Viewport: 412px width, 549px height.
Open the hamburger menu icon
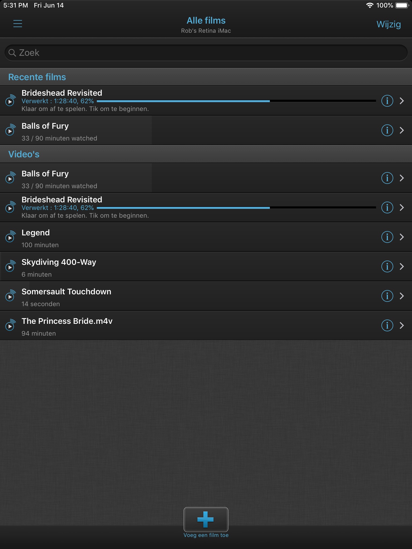coord(18,24)
